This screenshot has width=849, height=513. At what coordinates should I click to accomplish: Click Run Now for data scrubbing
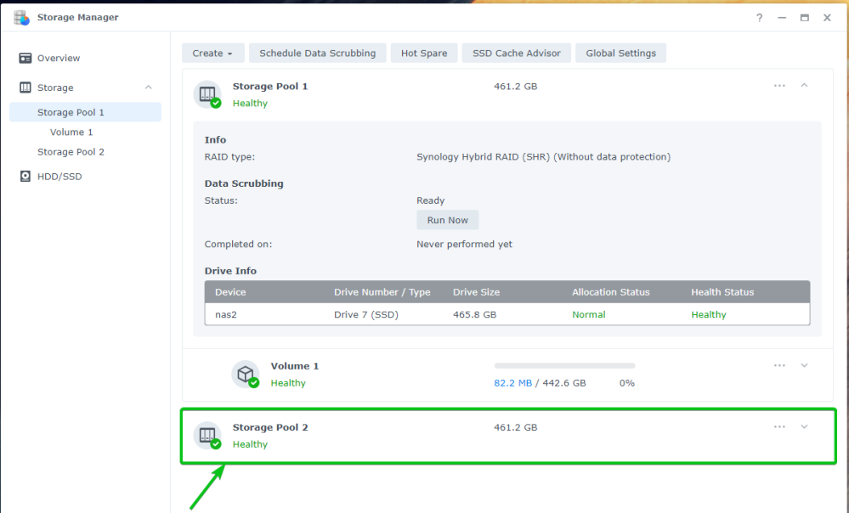[x=447, y=220]
